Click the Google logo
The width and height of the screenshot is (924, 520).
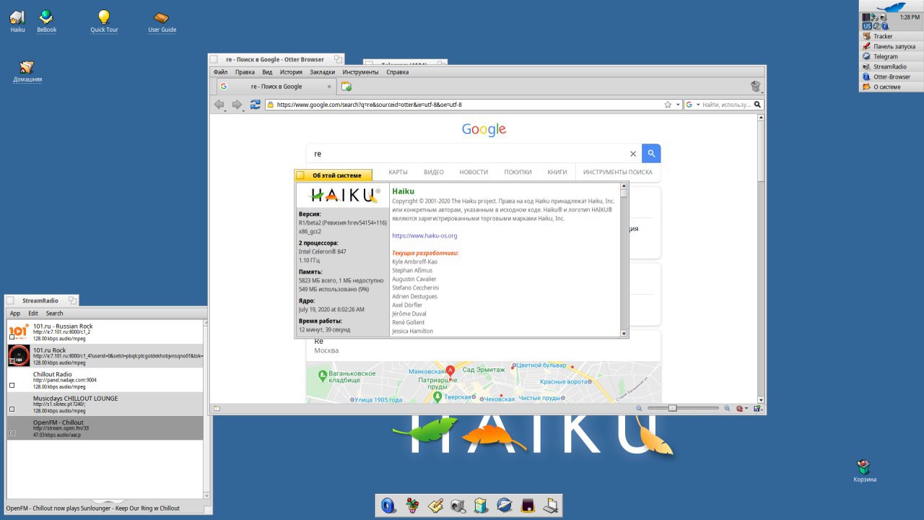[x=484, y=129]
